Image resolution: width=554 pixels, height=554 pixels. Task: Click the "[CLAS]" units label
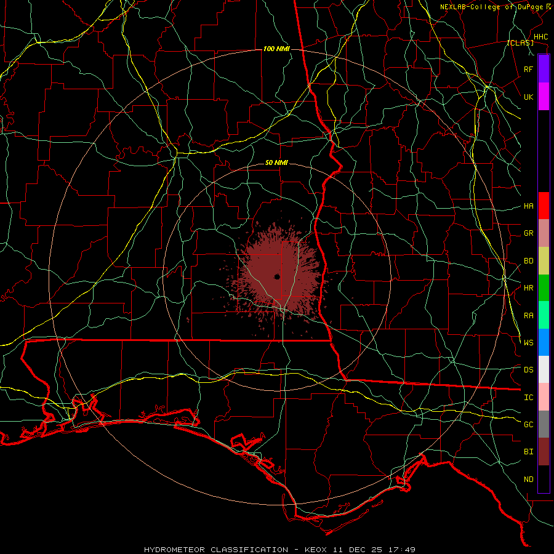tap(520, 43)
